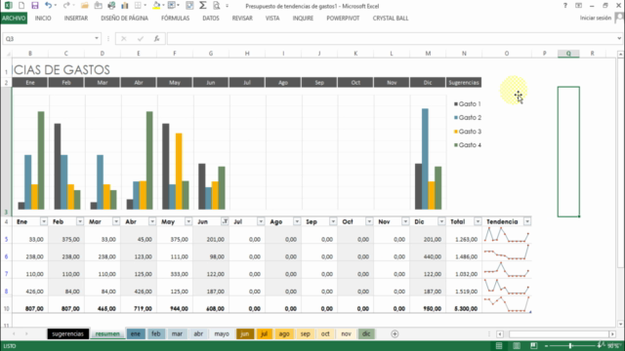Go to the sugerencias sheet tab
The width and height of the screenshot is (625, 351).
click(67, 333)
